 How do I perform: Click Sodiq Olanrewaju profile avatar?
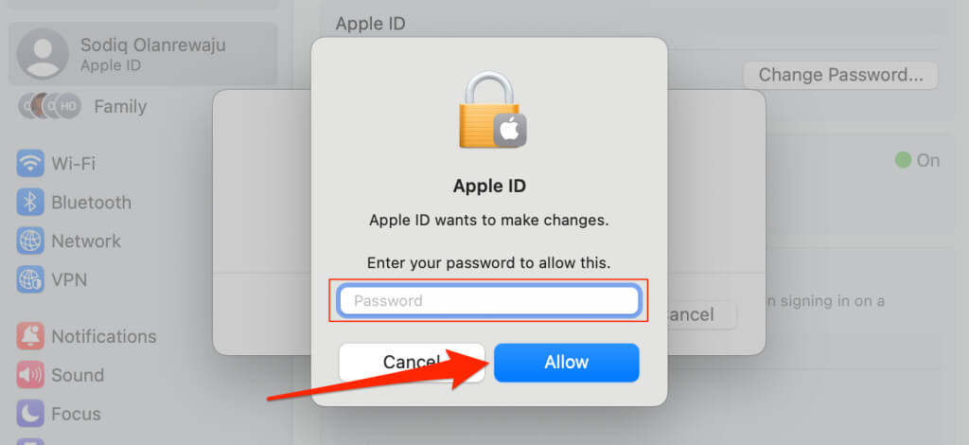pyautogui.click(x=43, y=54)
